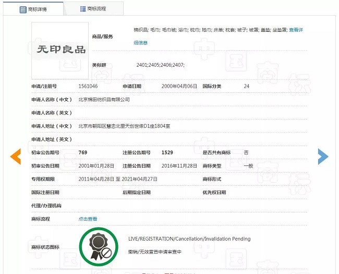
Task: Click the application date 2000年04月06日
Action: (x=179, y=86)
